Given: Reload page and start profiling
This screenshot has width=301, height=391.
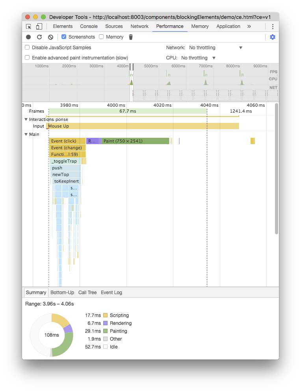Looking at the screenshot, I should (39, 37).
